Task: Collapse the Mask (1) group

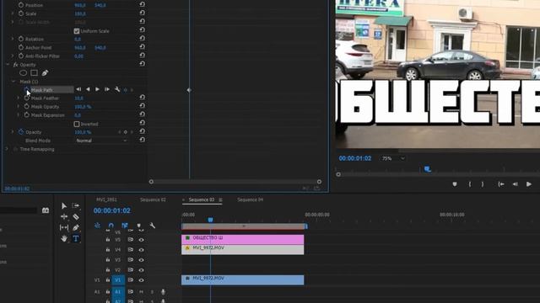Action: [13, 82]
